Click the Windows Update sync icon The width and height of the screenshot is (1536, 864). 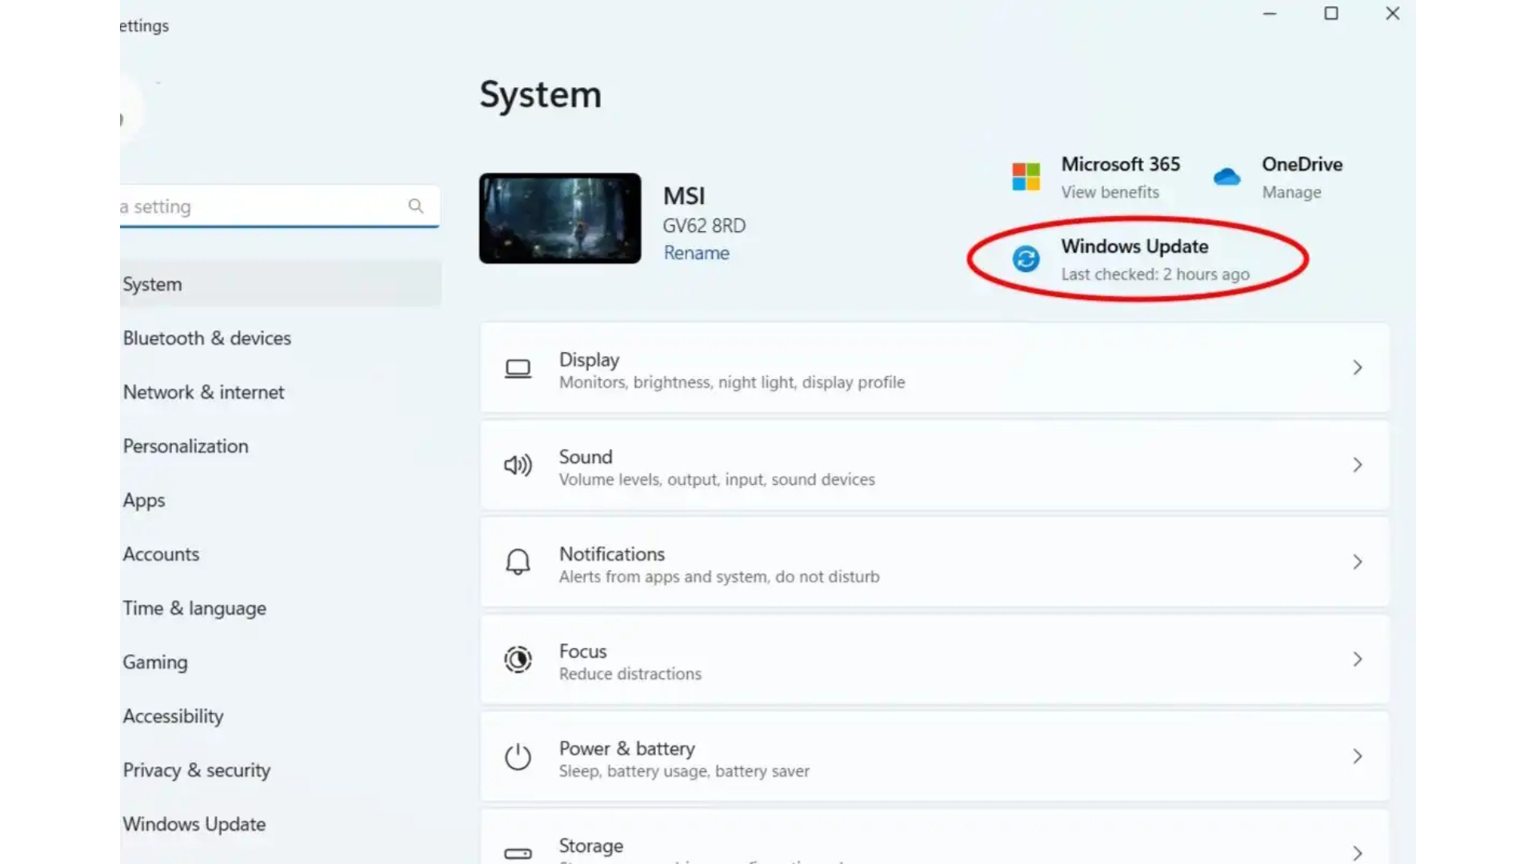click(x=1026, y=259)
